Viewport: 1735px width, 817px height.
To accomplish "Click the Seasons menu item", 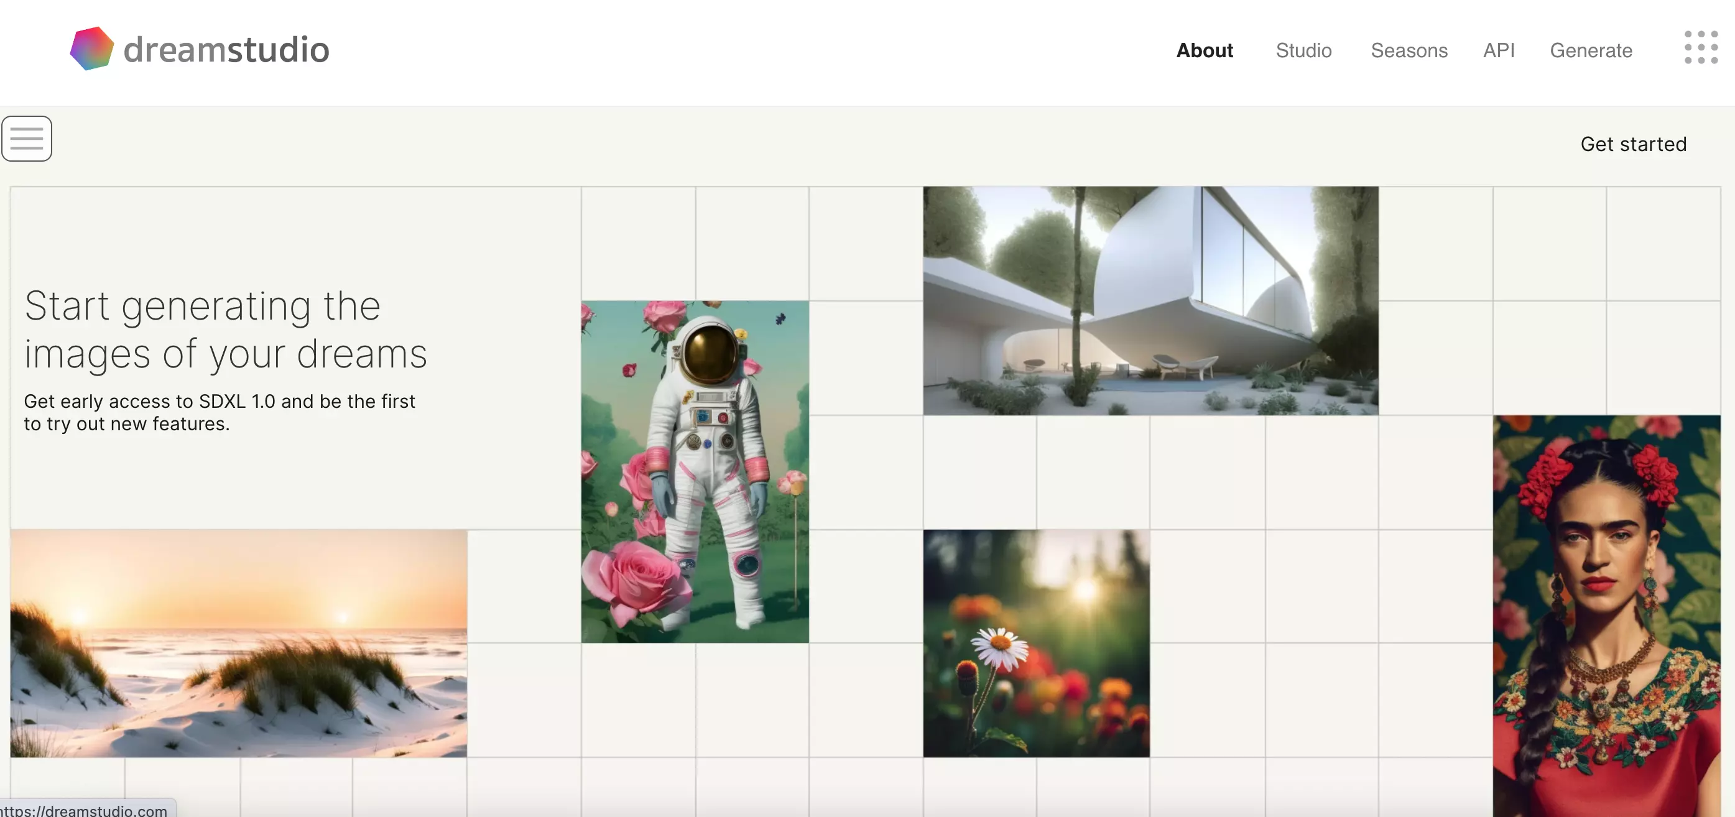I will [1410, 50].
